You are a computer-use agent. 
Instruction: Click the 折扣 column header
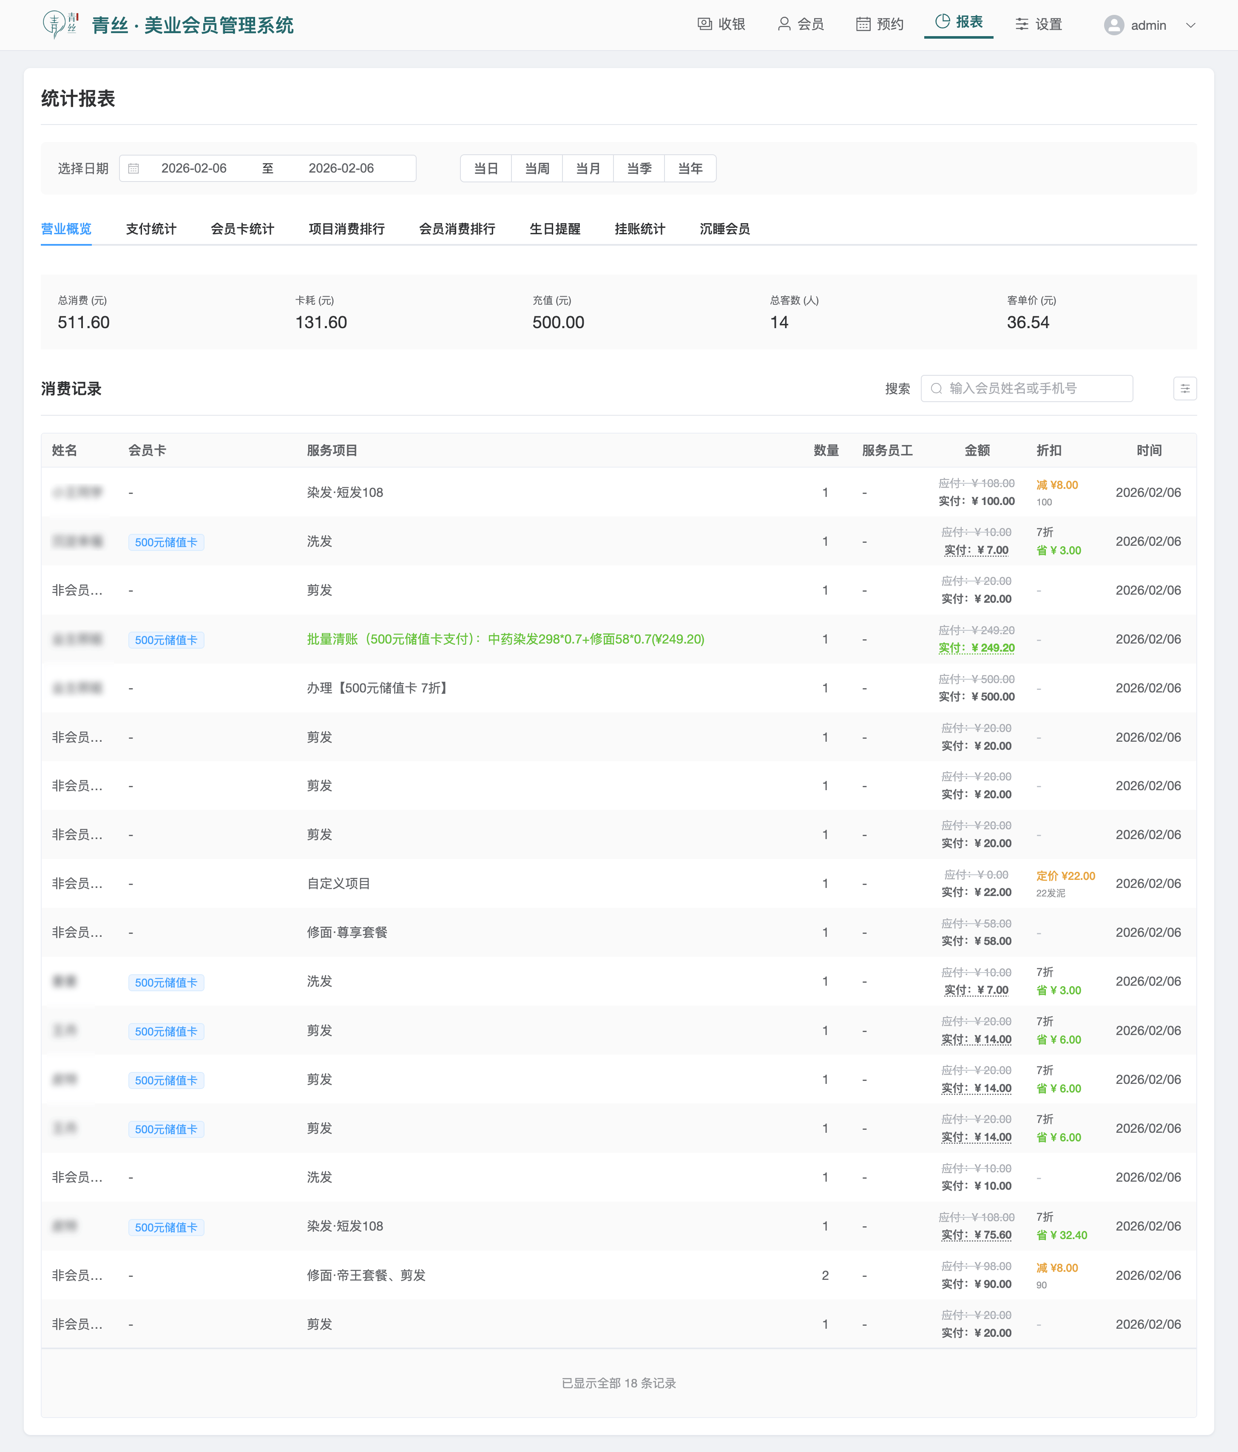point(1049,451)
